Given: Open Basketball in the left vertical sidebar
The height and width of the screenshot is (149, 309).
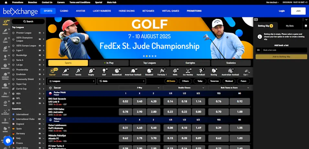Looking at the screenshot, I should click(5, 66).
